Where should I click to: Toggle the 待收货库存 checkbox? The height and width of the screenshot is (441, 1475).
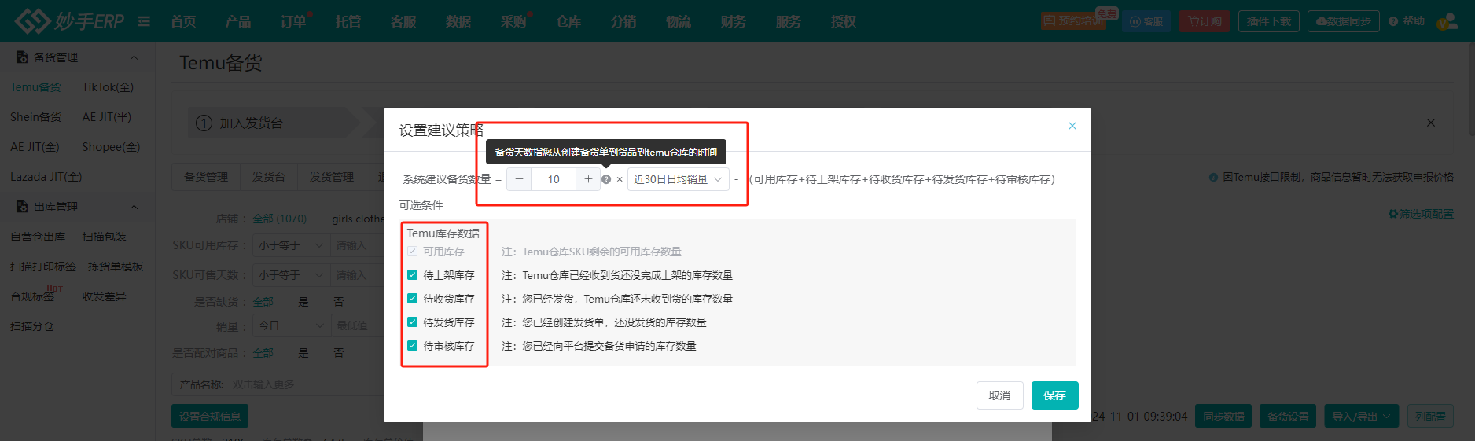tap(413, 299)
